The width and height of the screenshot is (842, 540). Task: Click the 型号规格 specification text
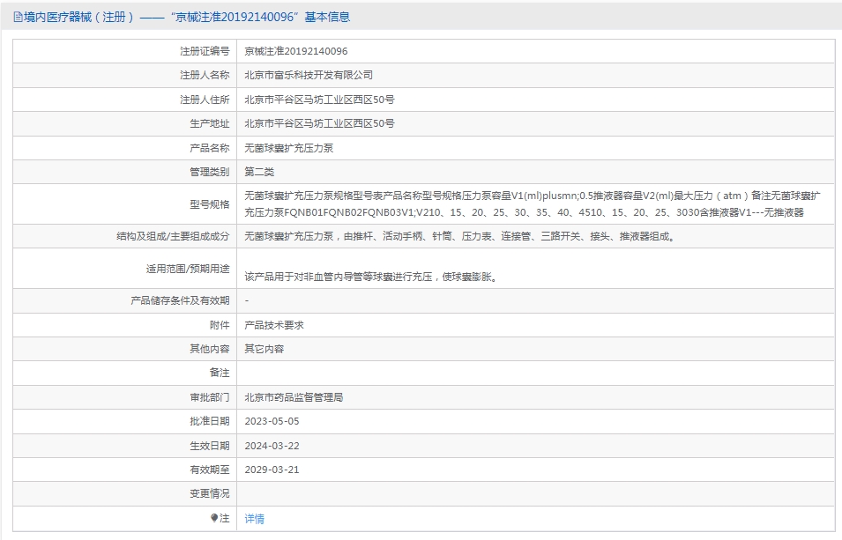(533, 204)
